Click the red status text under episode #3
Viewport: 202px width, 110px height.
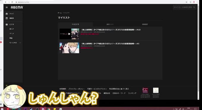pyautogui.click(x=86, y=48)
